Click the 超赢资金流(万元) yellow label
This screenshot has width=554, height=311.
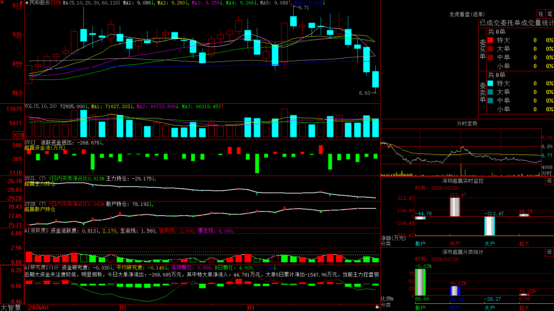tap(45, 148)
